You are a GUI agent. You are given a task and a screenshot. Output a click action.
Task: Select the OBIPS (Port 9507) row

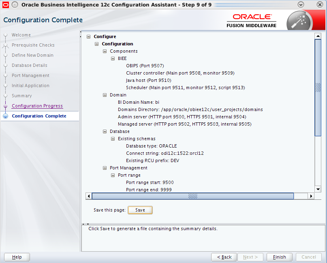pos(145,66)
